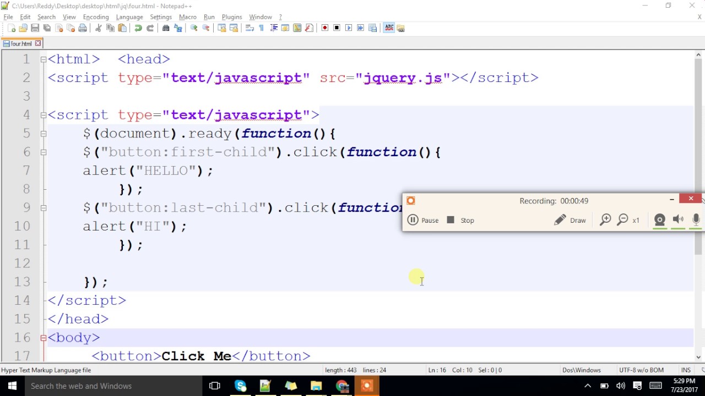Collapse the fold marker on line 5
Viewport: 705px width, 396px height.
pyautogui.click(x=44, y=134)
